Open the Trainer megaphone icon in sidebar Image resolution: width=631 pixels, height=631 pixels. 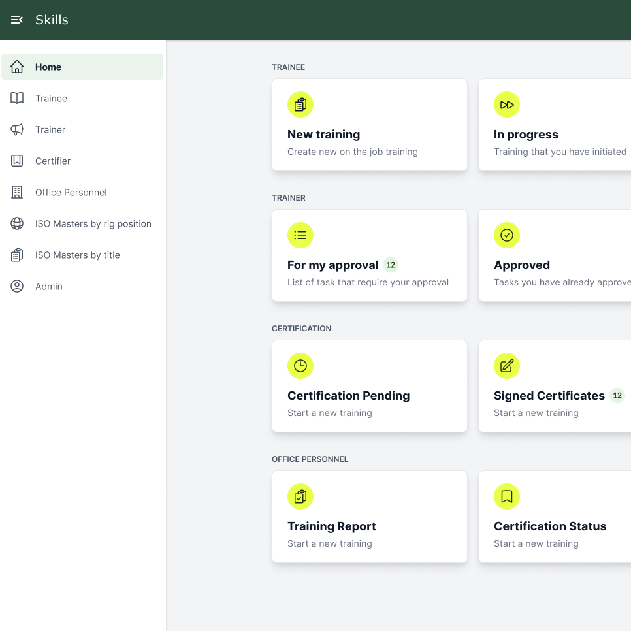17,129
